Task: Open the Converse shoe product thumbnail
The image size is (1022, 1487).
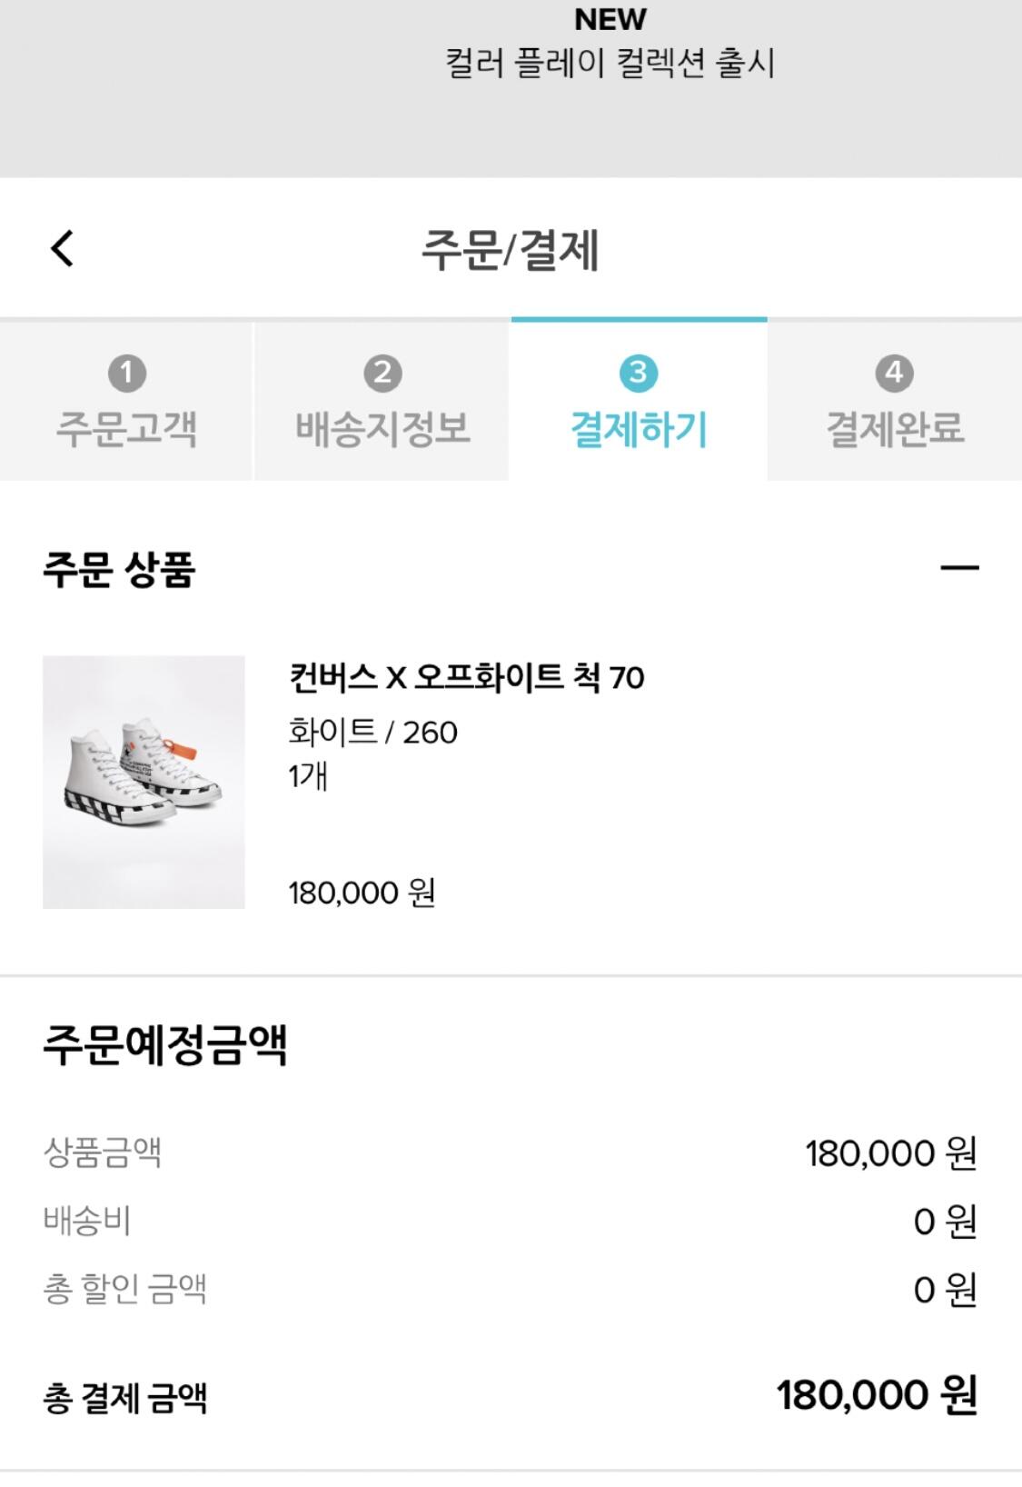Action: pyautogui.click(x=144, y=782)
